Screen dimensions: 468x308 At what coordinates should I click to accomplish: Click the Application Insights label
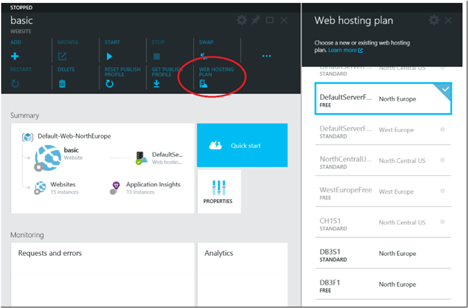[x=153, y=184]
